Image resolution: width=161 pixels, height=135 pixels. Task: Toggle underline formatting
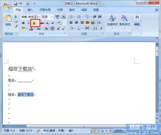(x=34, y=23)
